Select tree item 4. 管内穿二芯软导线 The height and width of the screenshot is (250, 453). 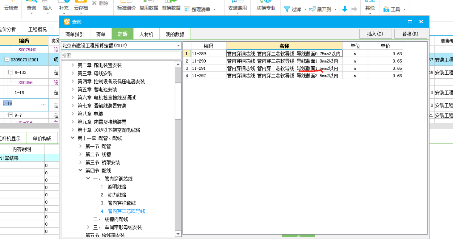123,211
